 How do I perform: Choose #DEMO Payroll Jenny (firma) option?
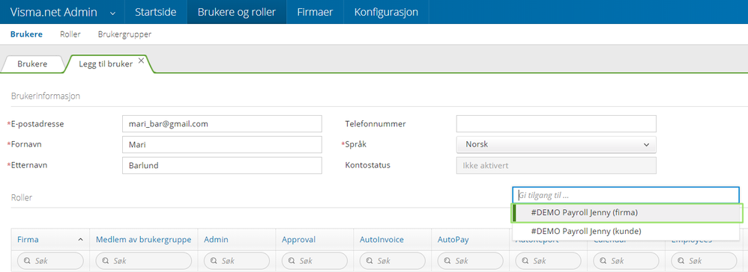pyautogui.click(x=626, y=213)
